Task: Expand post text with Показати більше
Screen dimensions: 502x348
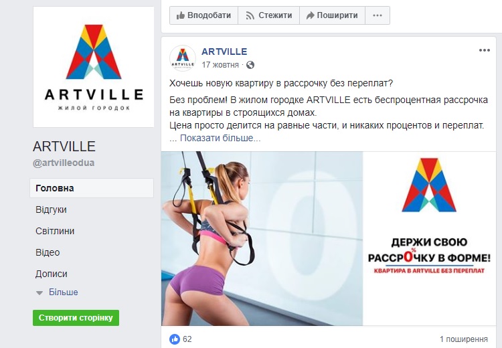Action: (x=220, y=139)
